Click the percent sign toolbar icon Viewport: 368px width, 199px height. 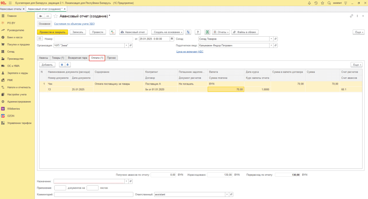coord(188,32)
